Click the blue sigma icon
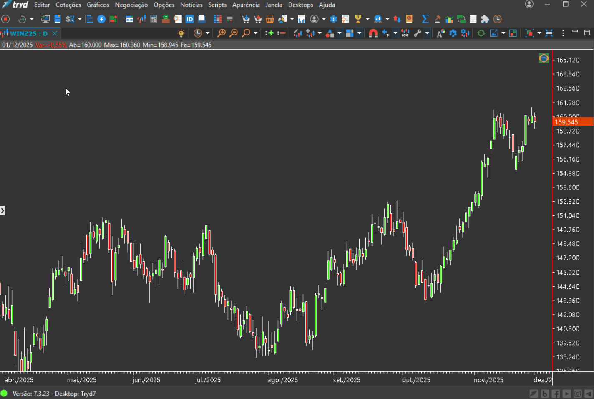This screenshot has height=399, width=594. tap(425, 19)
